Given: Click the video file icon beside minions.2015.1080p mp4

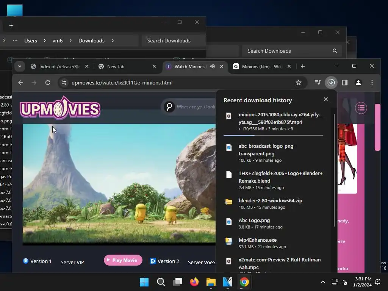Looking at the screenshot, I should 228,116.
